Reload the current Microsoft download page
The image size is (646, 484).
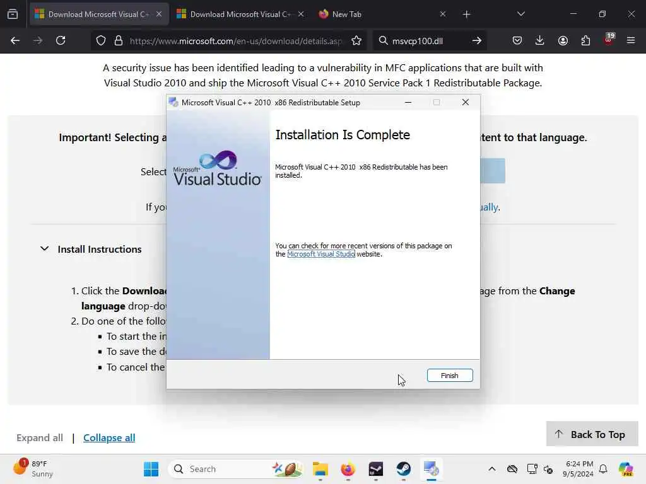[61, 41]
